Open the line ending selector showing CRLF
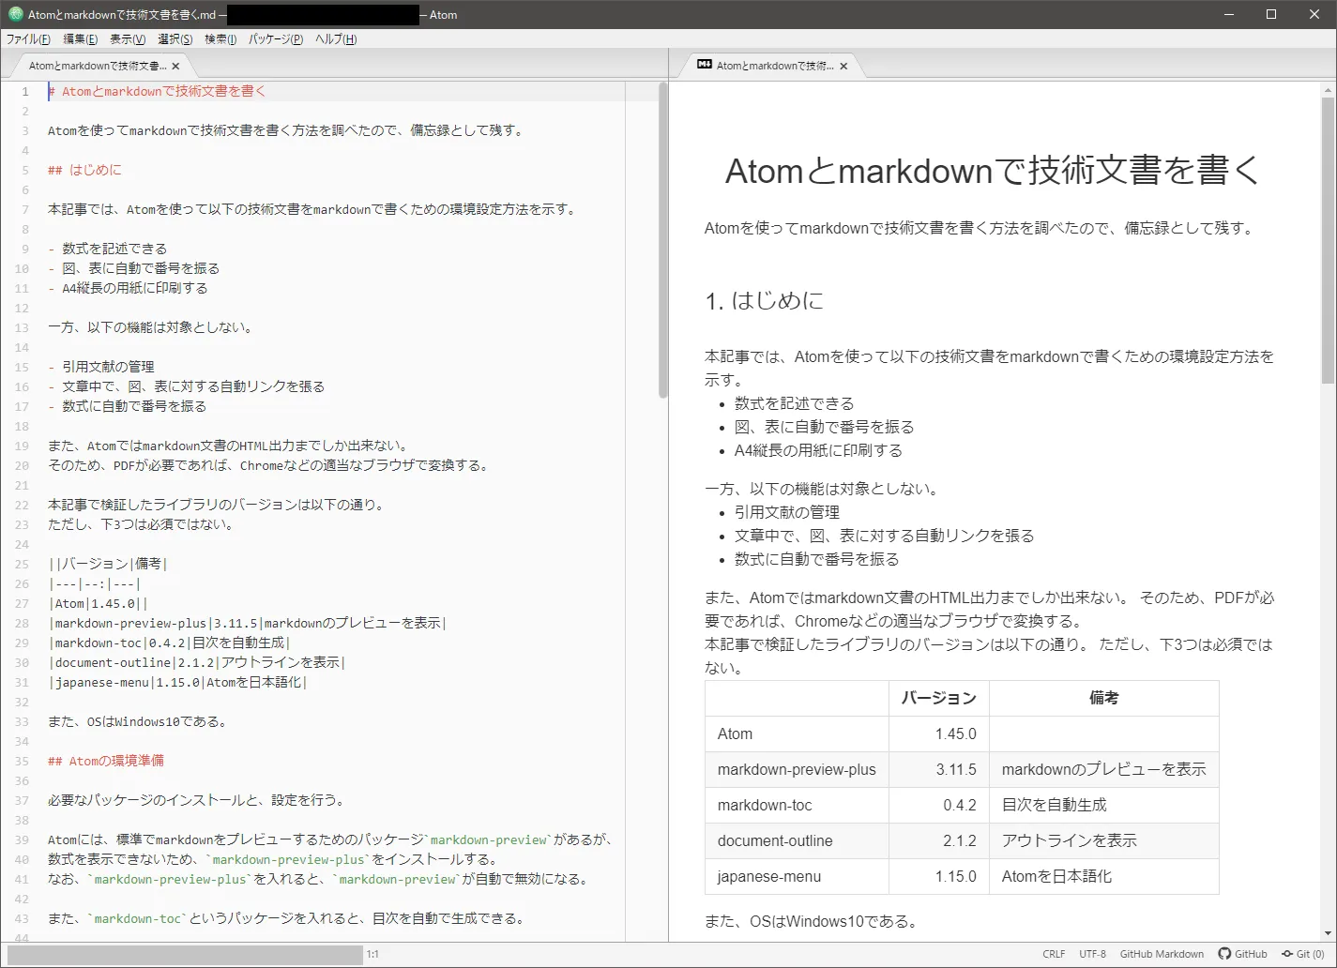 pos(1054,953)
